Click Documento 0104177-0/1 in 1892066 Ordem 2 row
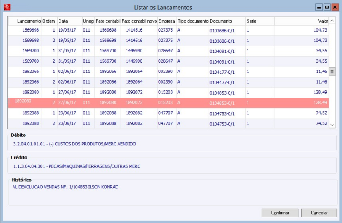 [x=222, y=82]
